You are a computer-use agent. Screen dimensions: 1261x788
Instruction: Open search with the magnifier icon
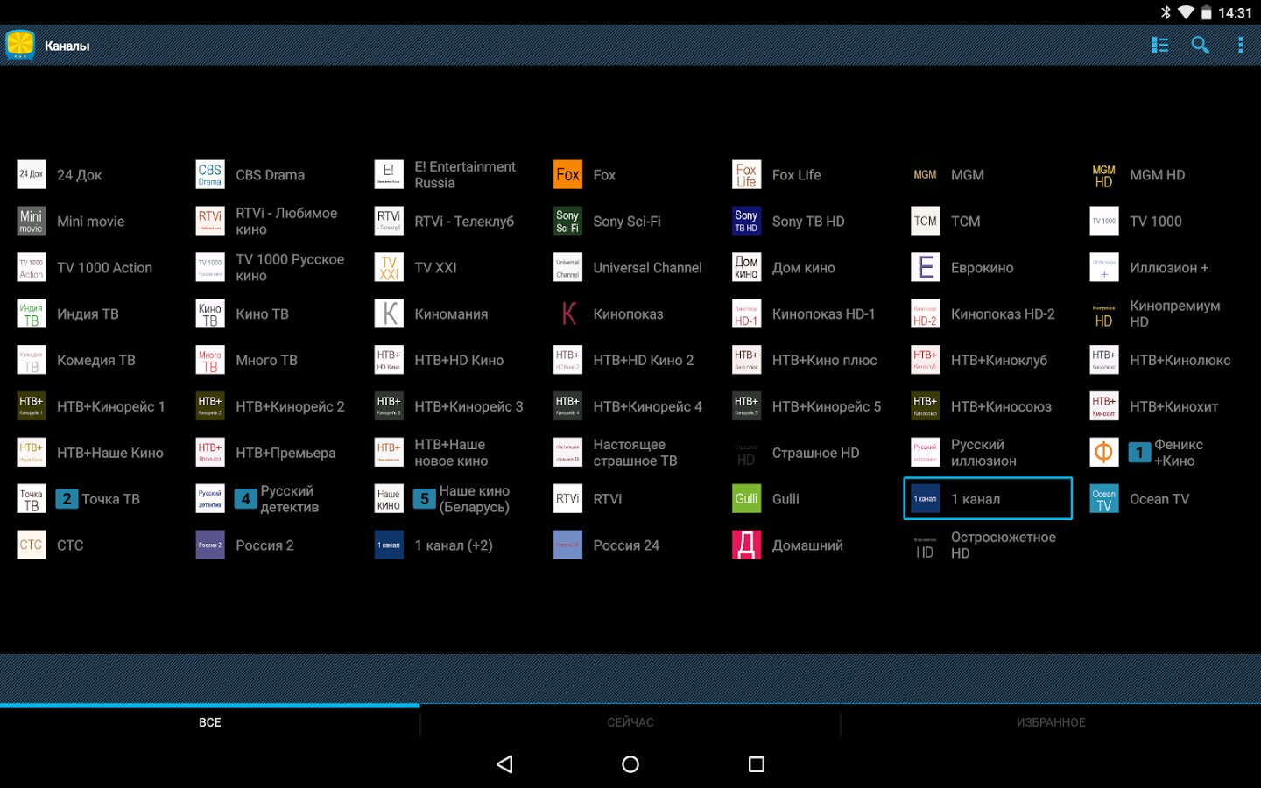click(x=1200, y=45)
